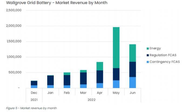Screen dimensions: 189x112
Task: Click the green Energy segment of Jun bar
Action: 132,53
